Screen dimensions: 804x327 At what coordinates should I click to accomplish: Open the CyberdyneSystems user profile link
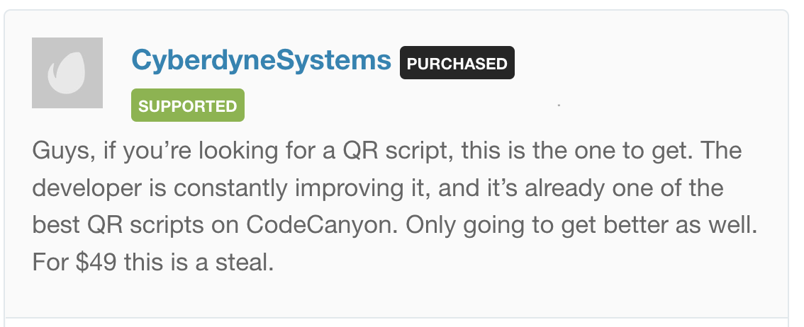coord(261,62)
